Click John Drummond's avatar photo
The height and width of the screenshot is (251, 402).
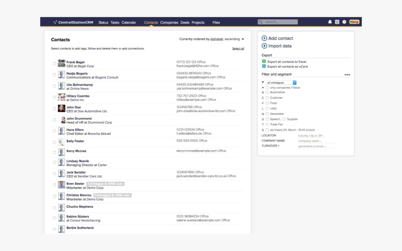click(63, 120)
